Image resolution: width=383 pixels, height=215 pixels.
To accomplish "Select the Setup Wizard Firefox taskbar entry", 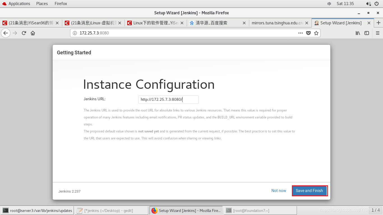I will click(x=186, y=211).
